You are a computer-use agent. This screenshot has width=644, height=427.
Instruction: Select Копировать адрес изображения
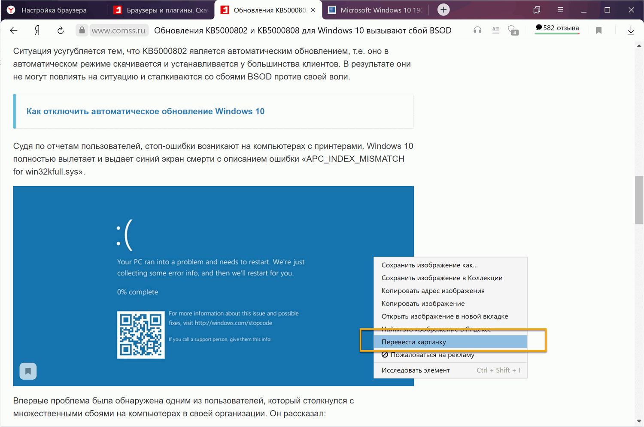[x=450, y=291]
